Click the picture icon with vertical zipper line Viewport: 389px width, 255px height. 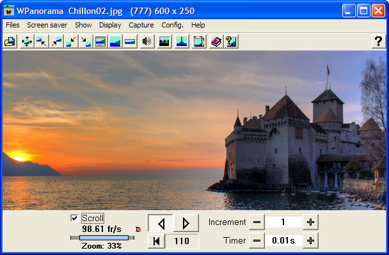pos(181,42)
